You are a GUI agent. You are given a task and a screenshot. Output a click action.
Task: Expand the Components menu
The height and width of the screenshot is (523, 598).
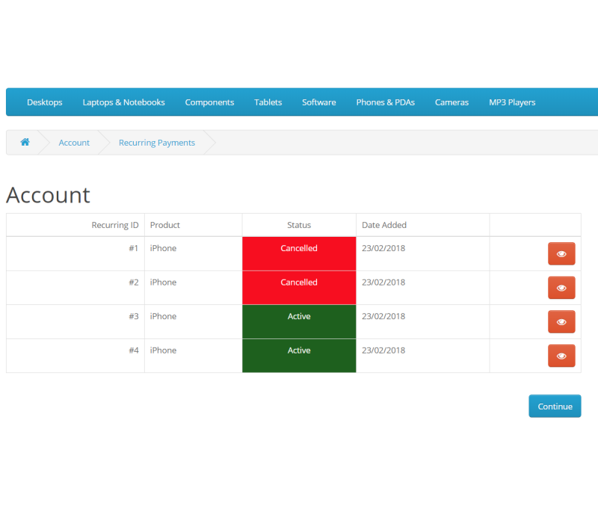point(209,102)
